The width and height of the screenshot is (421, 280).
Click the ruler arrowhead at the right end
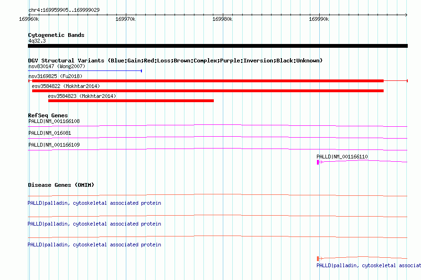point(406,15)
